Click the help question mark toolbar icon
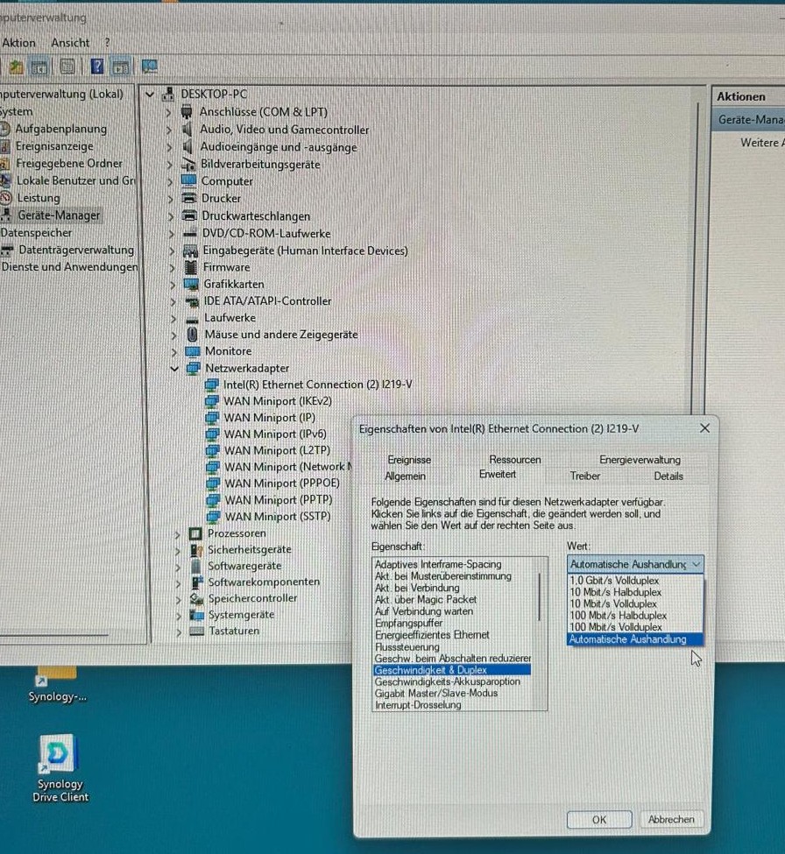The image size is (785, 854). tap(97, 67)
